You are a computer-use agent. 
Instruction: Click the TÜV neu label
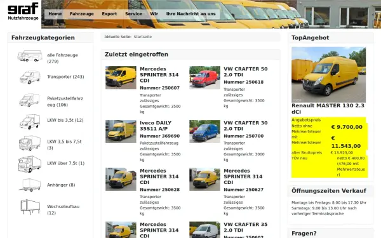point(299,158)
